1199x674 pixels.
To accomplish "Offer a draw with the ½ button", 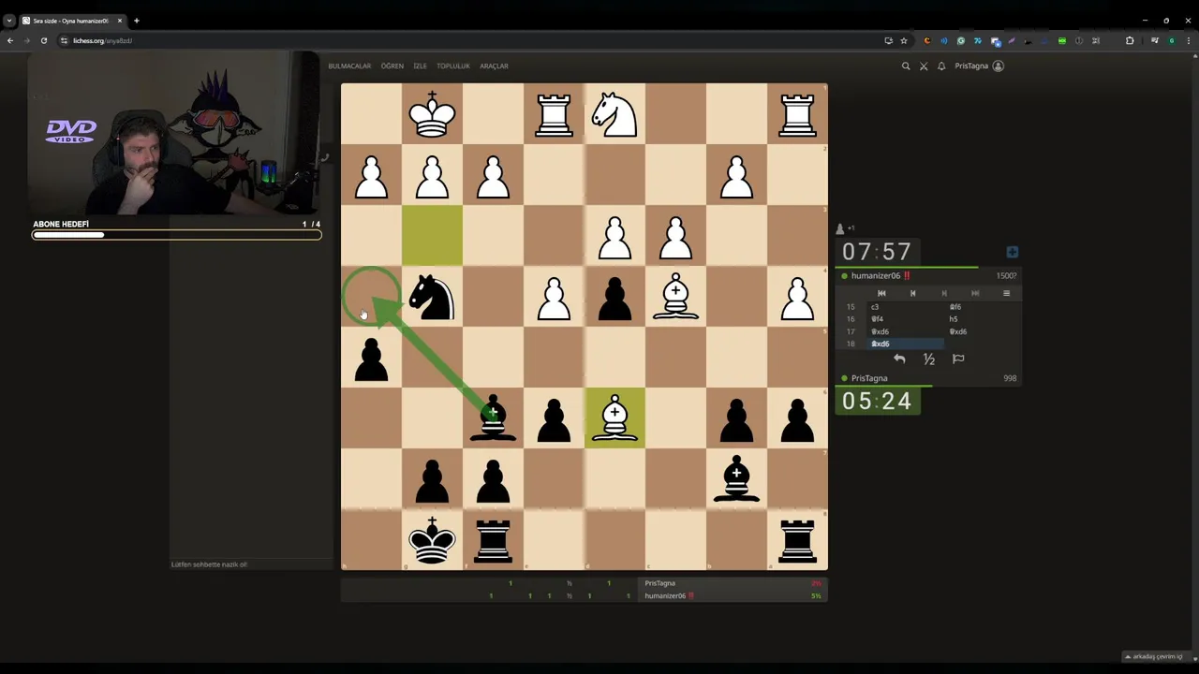I will pyautogui.click(x=928, y=359).
